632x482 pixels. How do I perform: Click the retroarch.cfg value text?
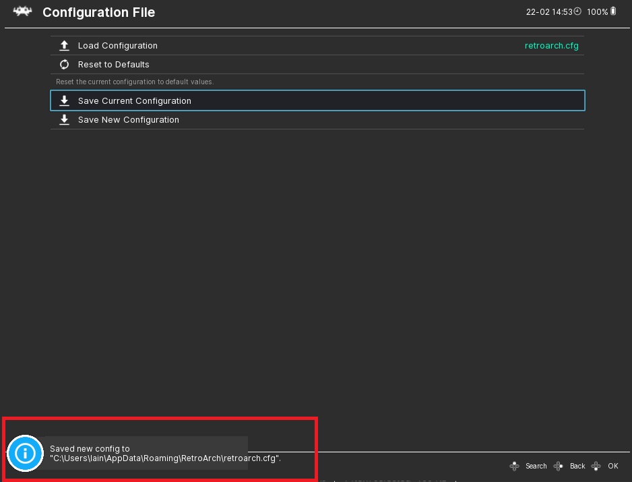(551, 46)
